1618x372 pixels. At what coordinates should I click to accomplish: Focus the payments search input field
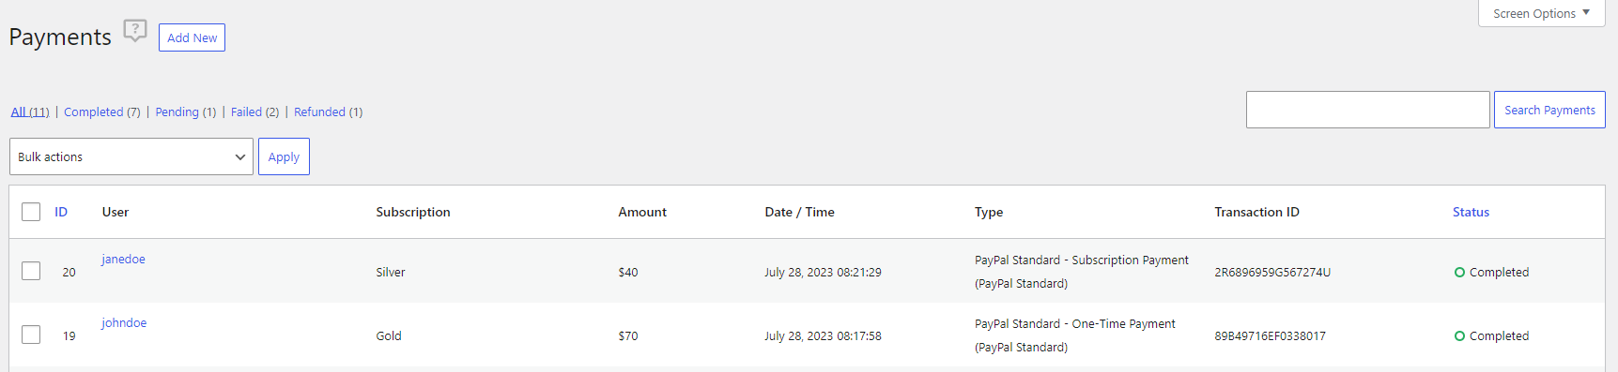tap(1367, 110)
